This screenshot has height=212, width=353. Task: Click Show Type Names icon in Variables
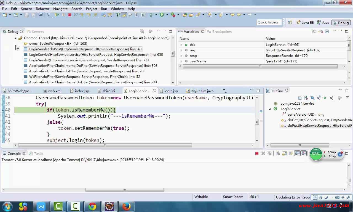tap(314, 31)
